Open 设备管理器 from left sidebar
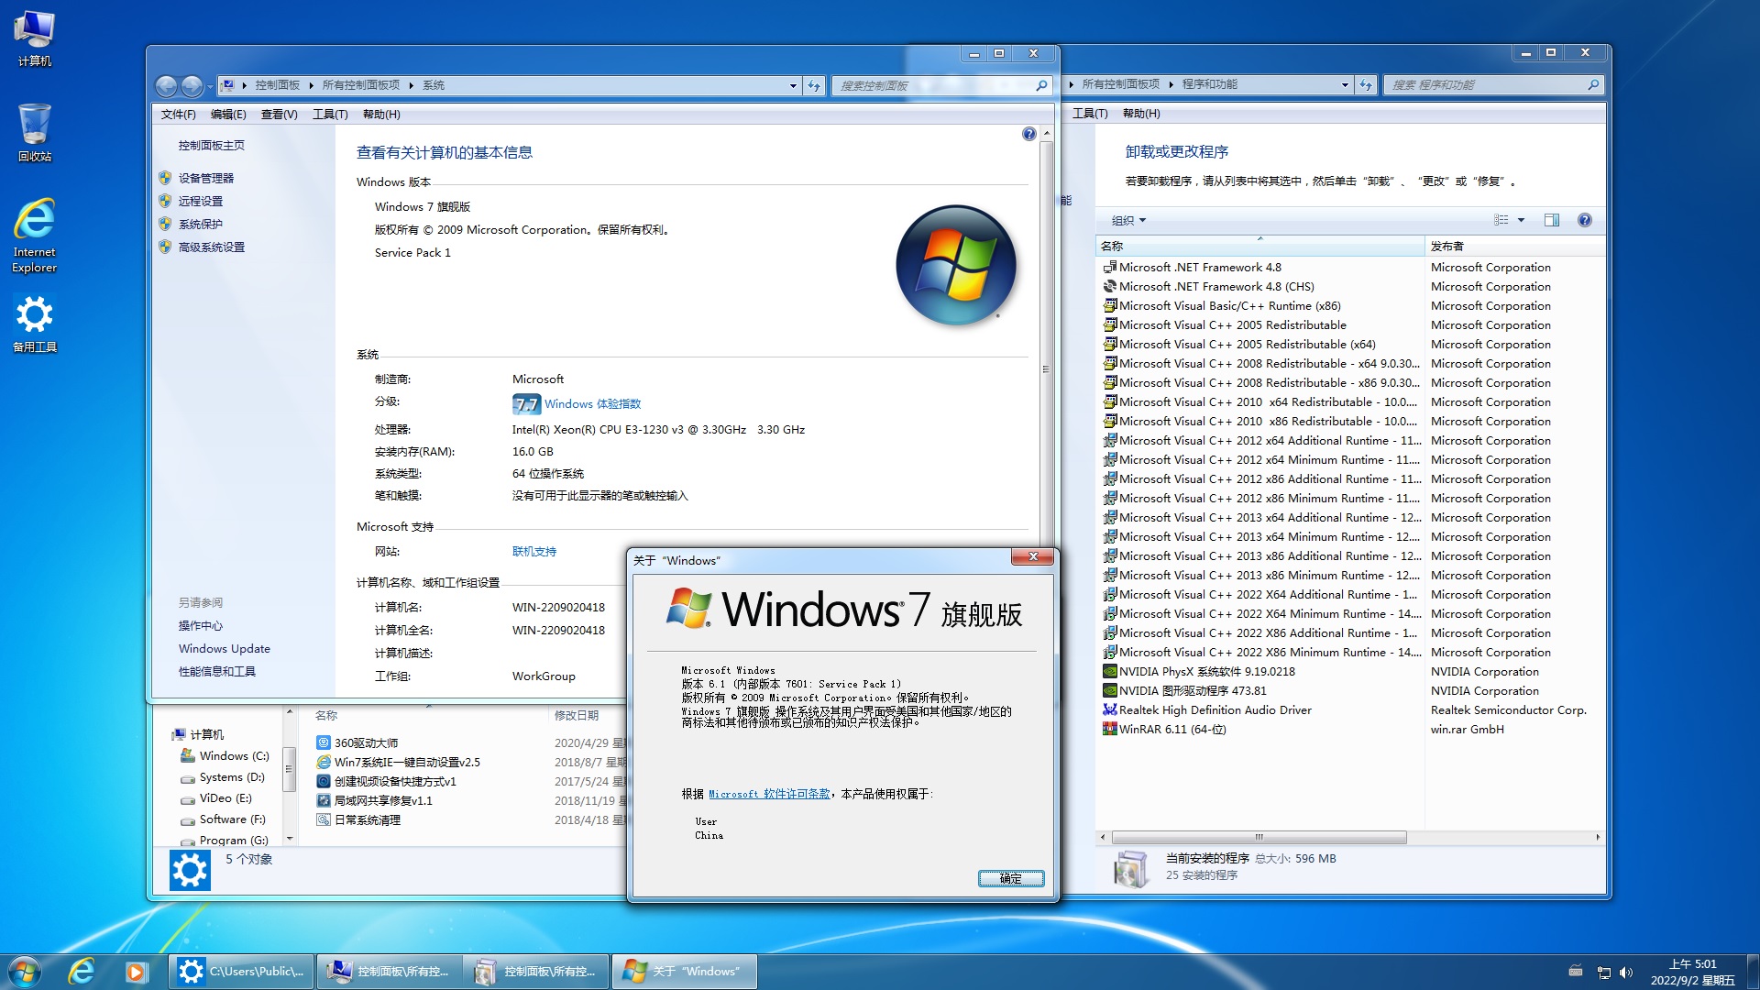 pos(205,178)
